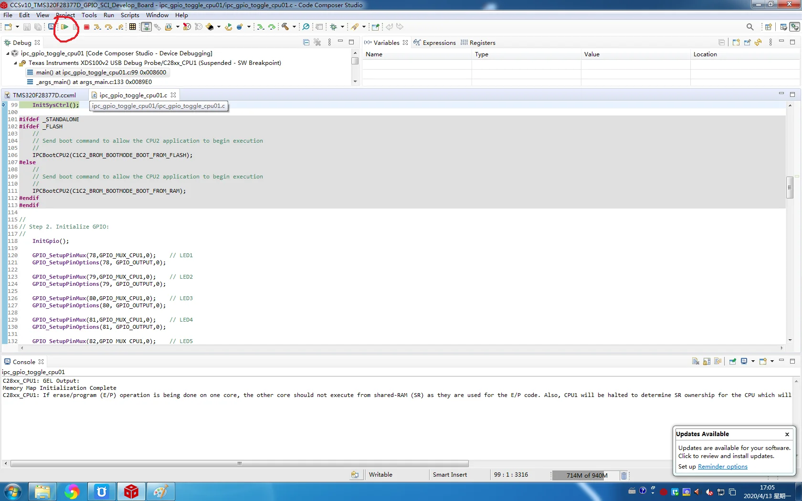Click the Load program icon
Image resolution: width=802 pixels, height=501 pixels.
[169, 27]
